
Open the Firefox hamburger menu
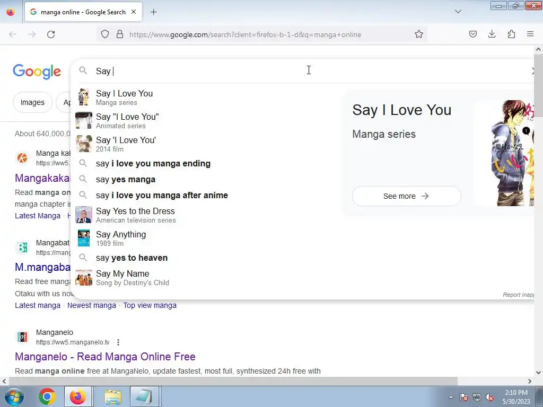(x=530, y=34)
